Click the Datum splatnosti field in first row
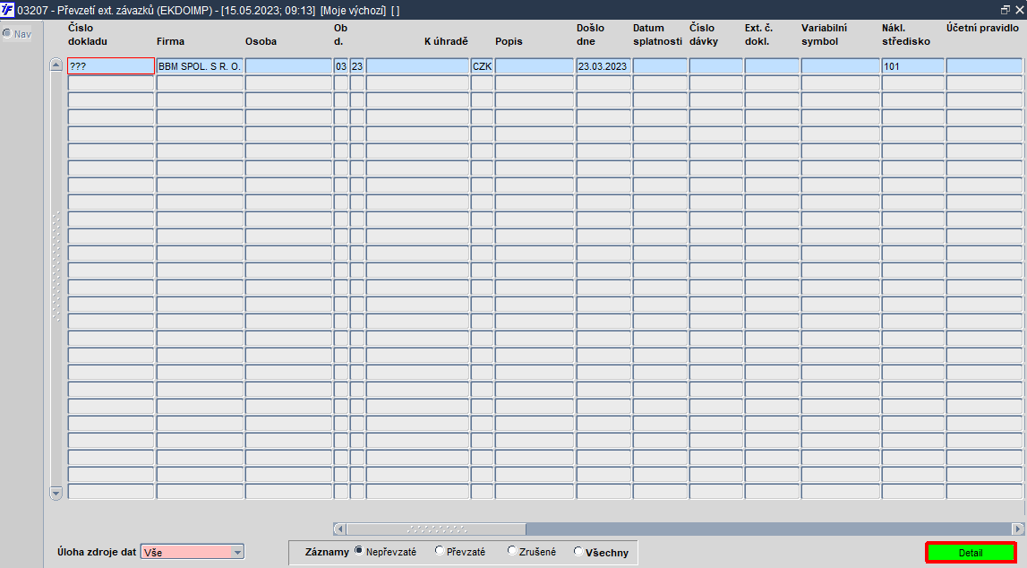 (x=660, y=66)
